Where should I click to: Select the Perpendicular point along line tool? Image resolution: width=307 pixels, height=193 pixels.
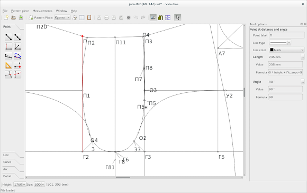[8, 74]
